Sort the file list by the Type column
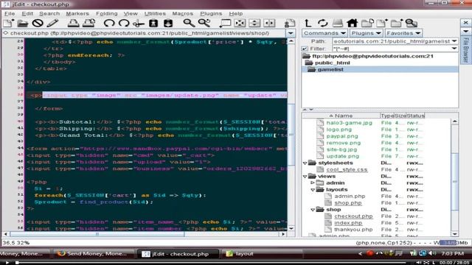The height and width of the screenshot is (265, 472). click(x=387, y=116)
